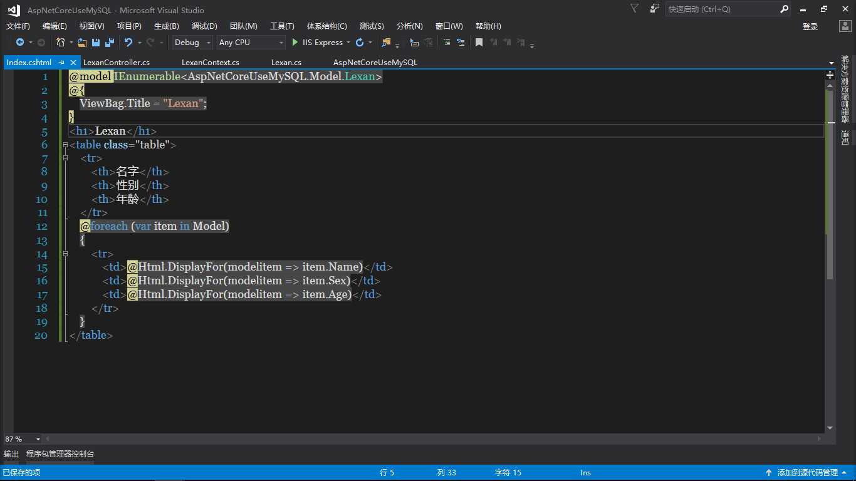
Task: Collapse the tr element at line 14
Action: click(65, 254)
